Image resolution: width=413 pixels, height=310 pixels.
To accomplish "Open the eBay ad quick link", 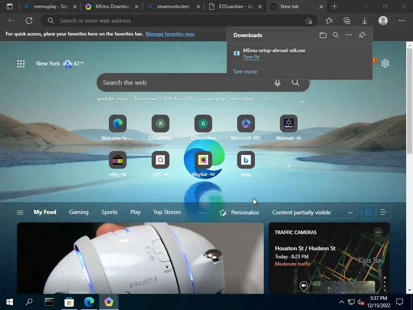I will coord(117,164).
